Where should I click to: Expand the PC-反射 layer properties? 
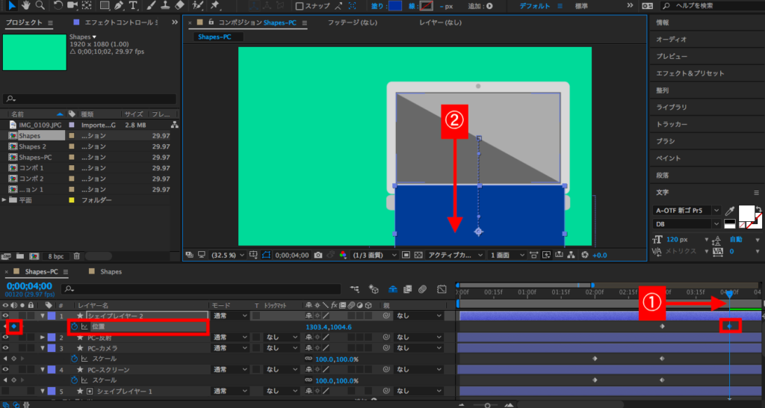click(41, 338)
